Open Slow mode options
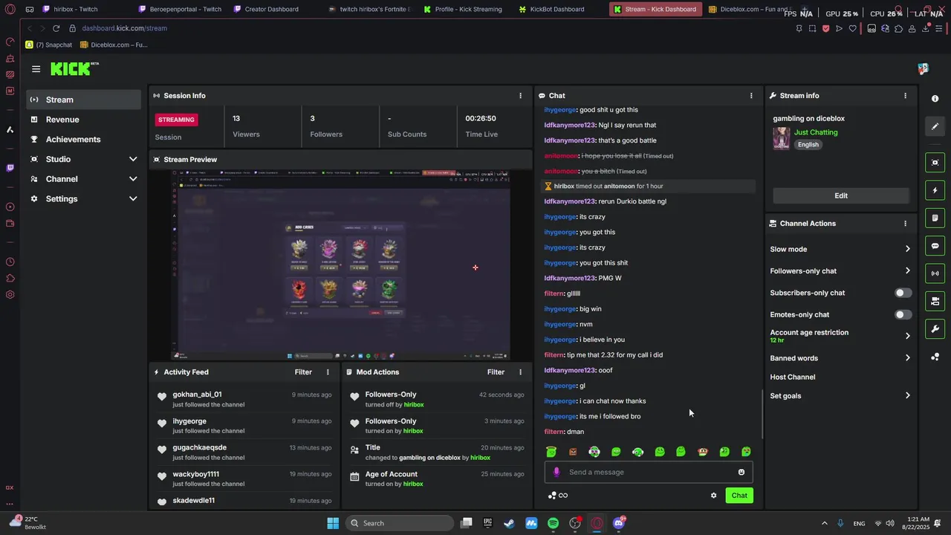Screen dimensions: 951x535 (840, 250)
